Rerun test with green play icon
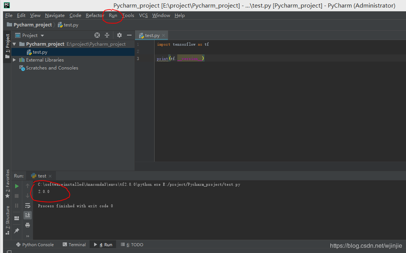The width and height of the screenshot is (406, 253). coord(17,186)
